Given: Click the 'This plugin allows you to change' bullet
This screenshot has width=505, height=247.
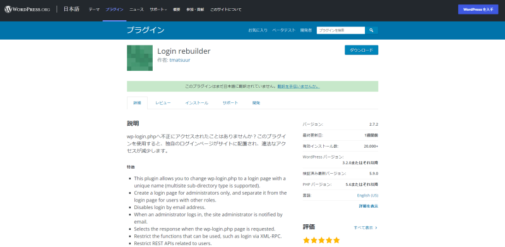Looking at the screenshot, I should point(210,182).
